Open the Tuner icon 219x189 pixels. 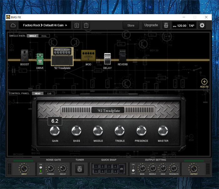coord(79,169)
